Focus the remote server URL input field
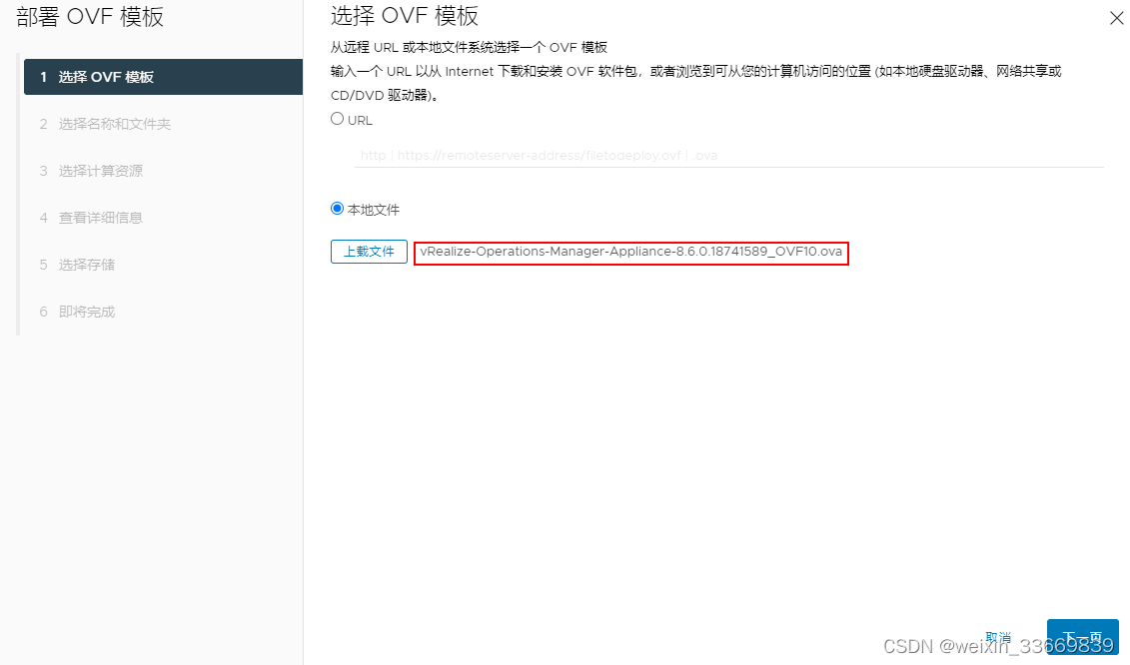The image size is (1130, 665). click(x=728, y=156)
